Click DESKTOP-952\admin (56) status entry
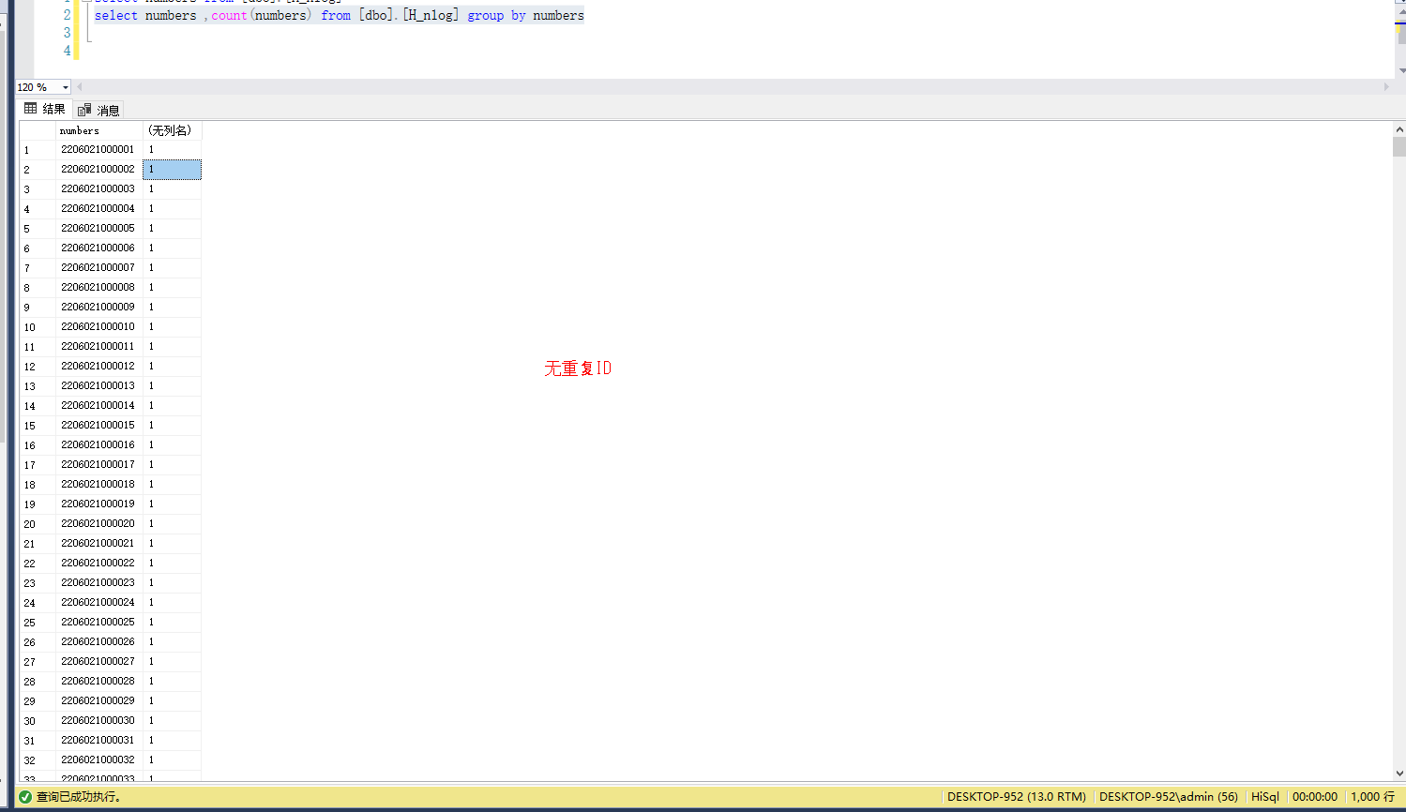Viewport: 1406px width, 812px height. pos(1169,797)
